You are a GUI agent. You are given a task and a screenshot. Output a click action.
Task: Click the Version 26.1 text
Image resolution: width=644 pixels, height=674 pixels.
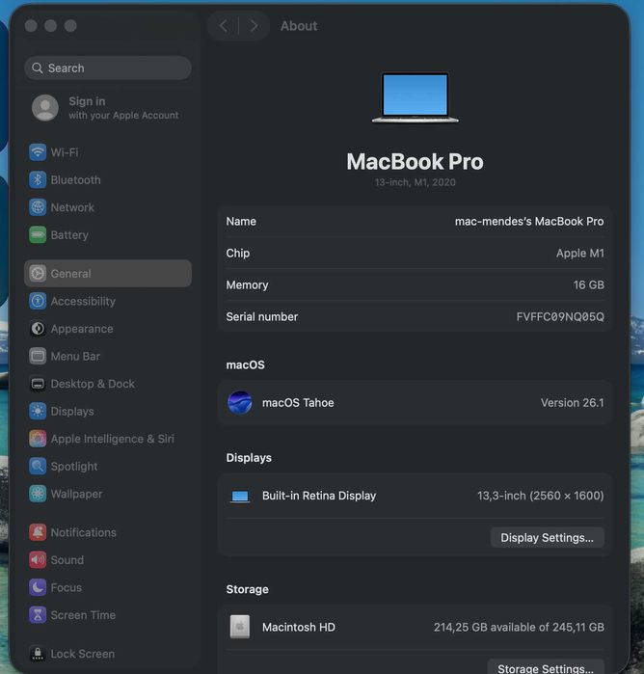coord(573,403)
